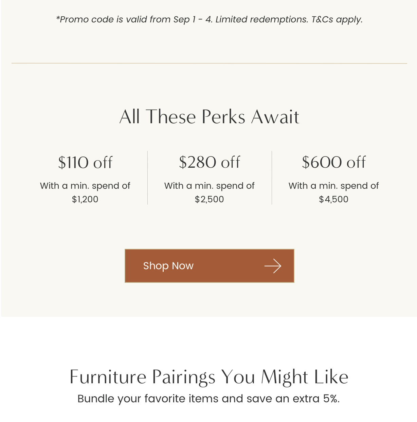Select the $280 off perk heading
Viewport: 417px width, 422px height.
coord(210,162)
